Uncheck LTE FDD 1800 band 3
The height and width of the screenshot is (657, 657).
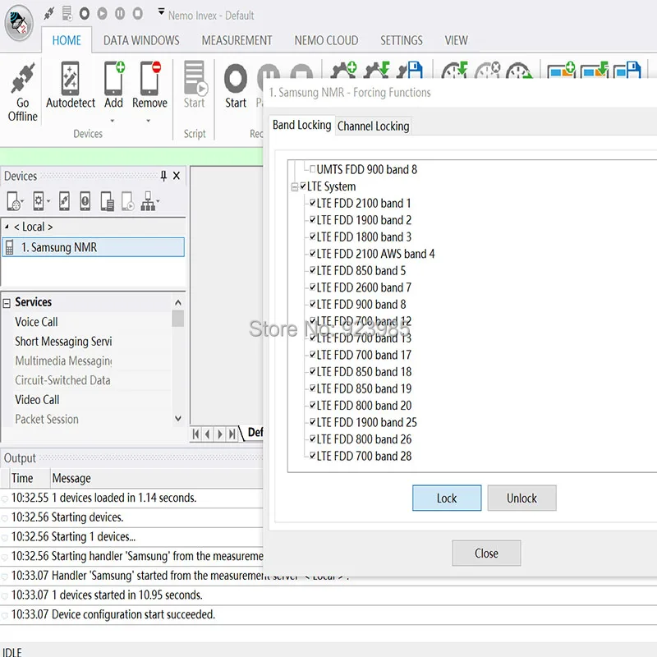(x=313, y=237)
